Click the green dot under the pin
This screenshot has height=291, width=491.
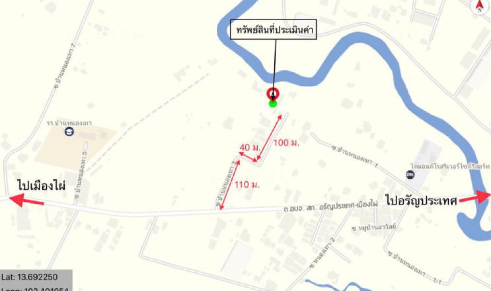coord(273,104)
